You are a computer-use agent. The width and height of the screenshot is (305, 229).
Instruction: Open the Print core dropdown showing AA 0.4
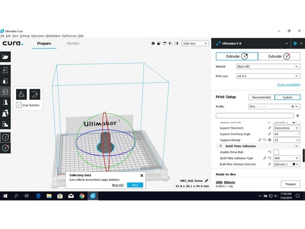[x=268, y=76]
